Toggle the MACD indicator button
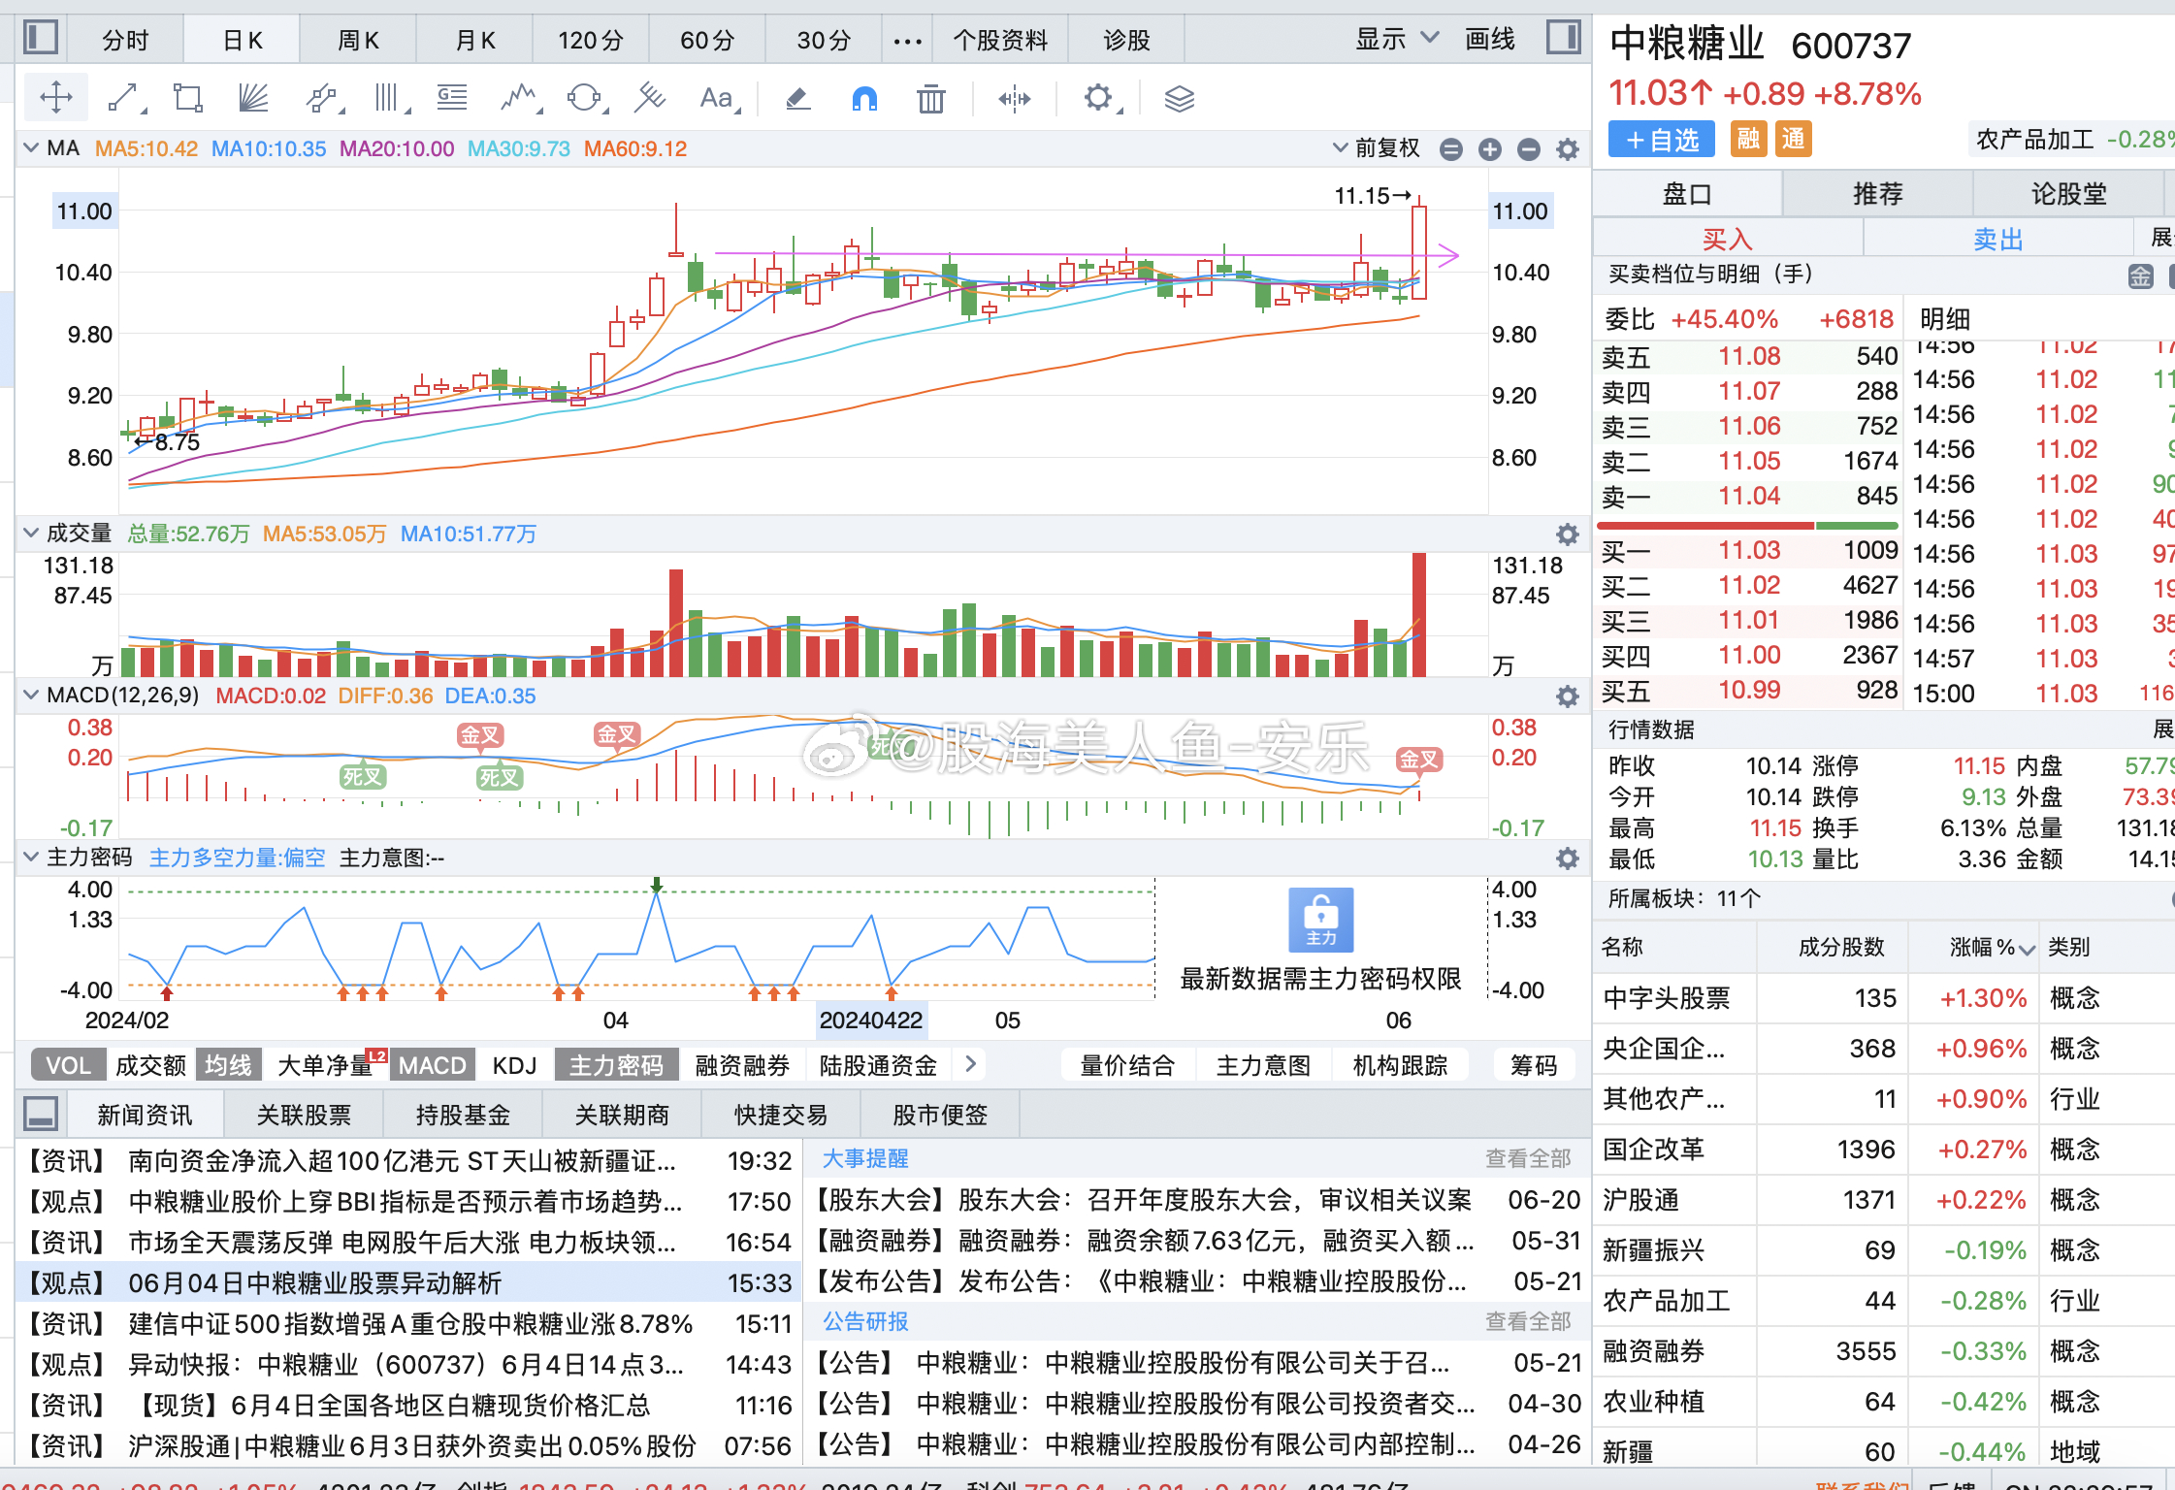Screen dimensions: 2175x1490 (x=432, y=1065)
